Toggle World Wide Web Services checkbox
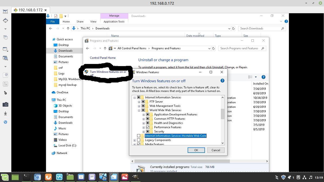 click(x=143, y=110)
